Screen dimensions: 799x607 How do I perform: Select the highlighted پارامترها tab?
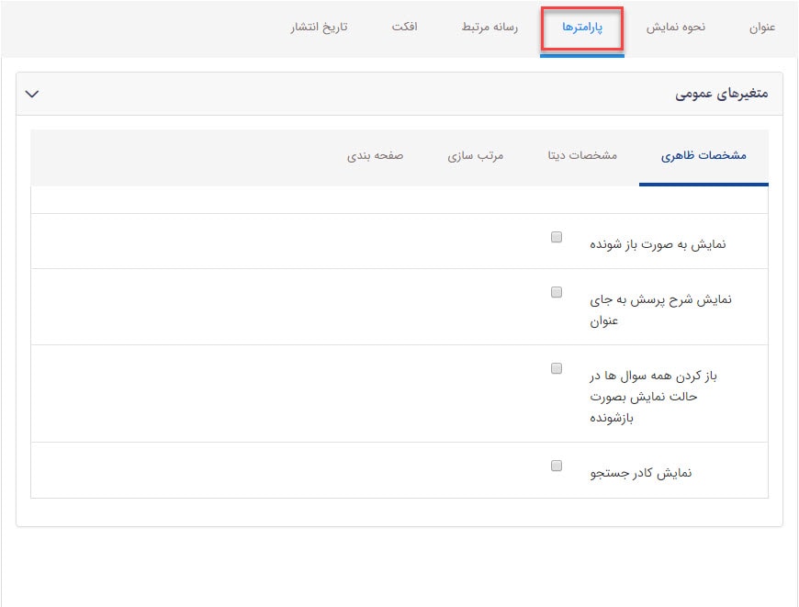click(x=582, y=28)
